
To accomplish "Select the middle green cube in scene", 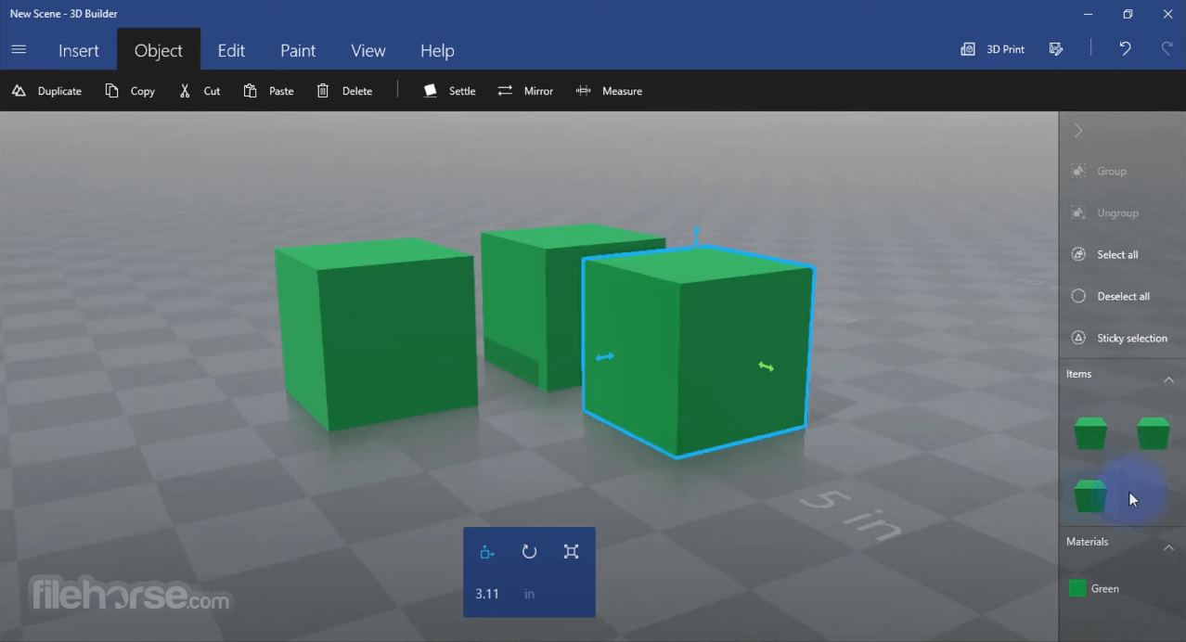I will (531, 306).
